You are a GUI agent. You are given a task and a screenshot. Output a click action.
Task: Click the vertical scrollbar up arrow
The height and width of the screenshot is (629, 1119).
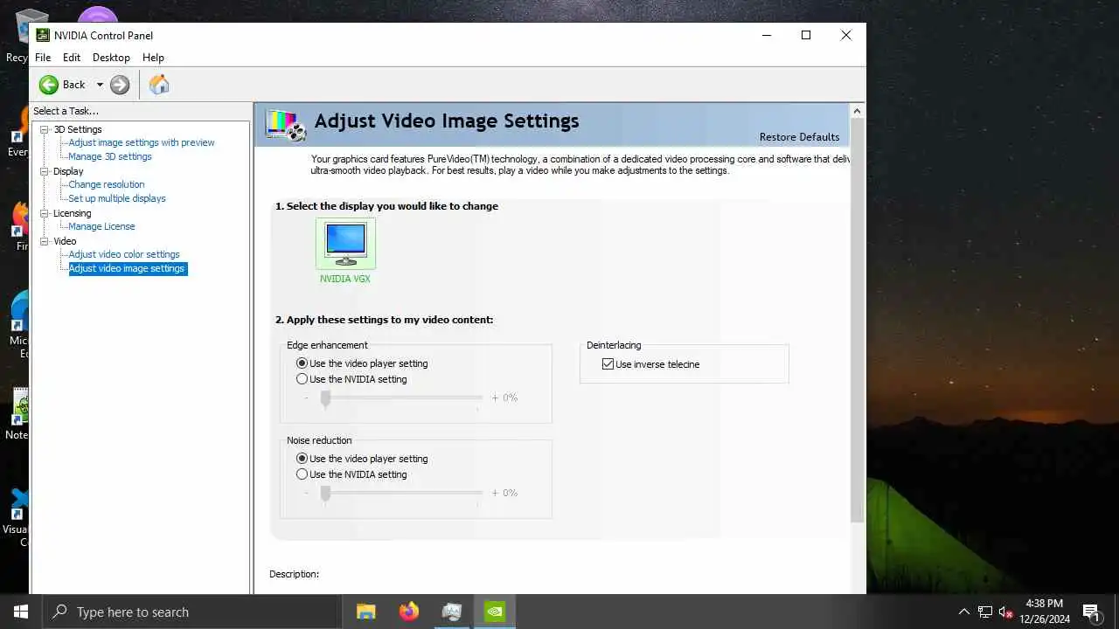858,111
